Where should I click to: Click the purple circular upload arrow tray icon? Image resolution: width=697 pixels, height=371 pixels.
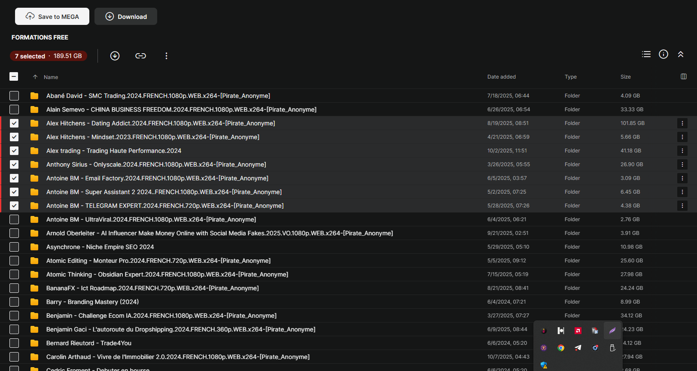click(544, 348)
